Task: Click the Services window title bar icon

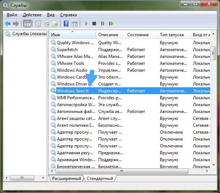Action: pyautogui.click(x=6, y=5)
